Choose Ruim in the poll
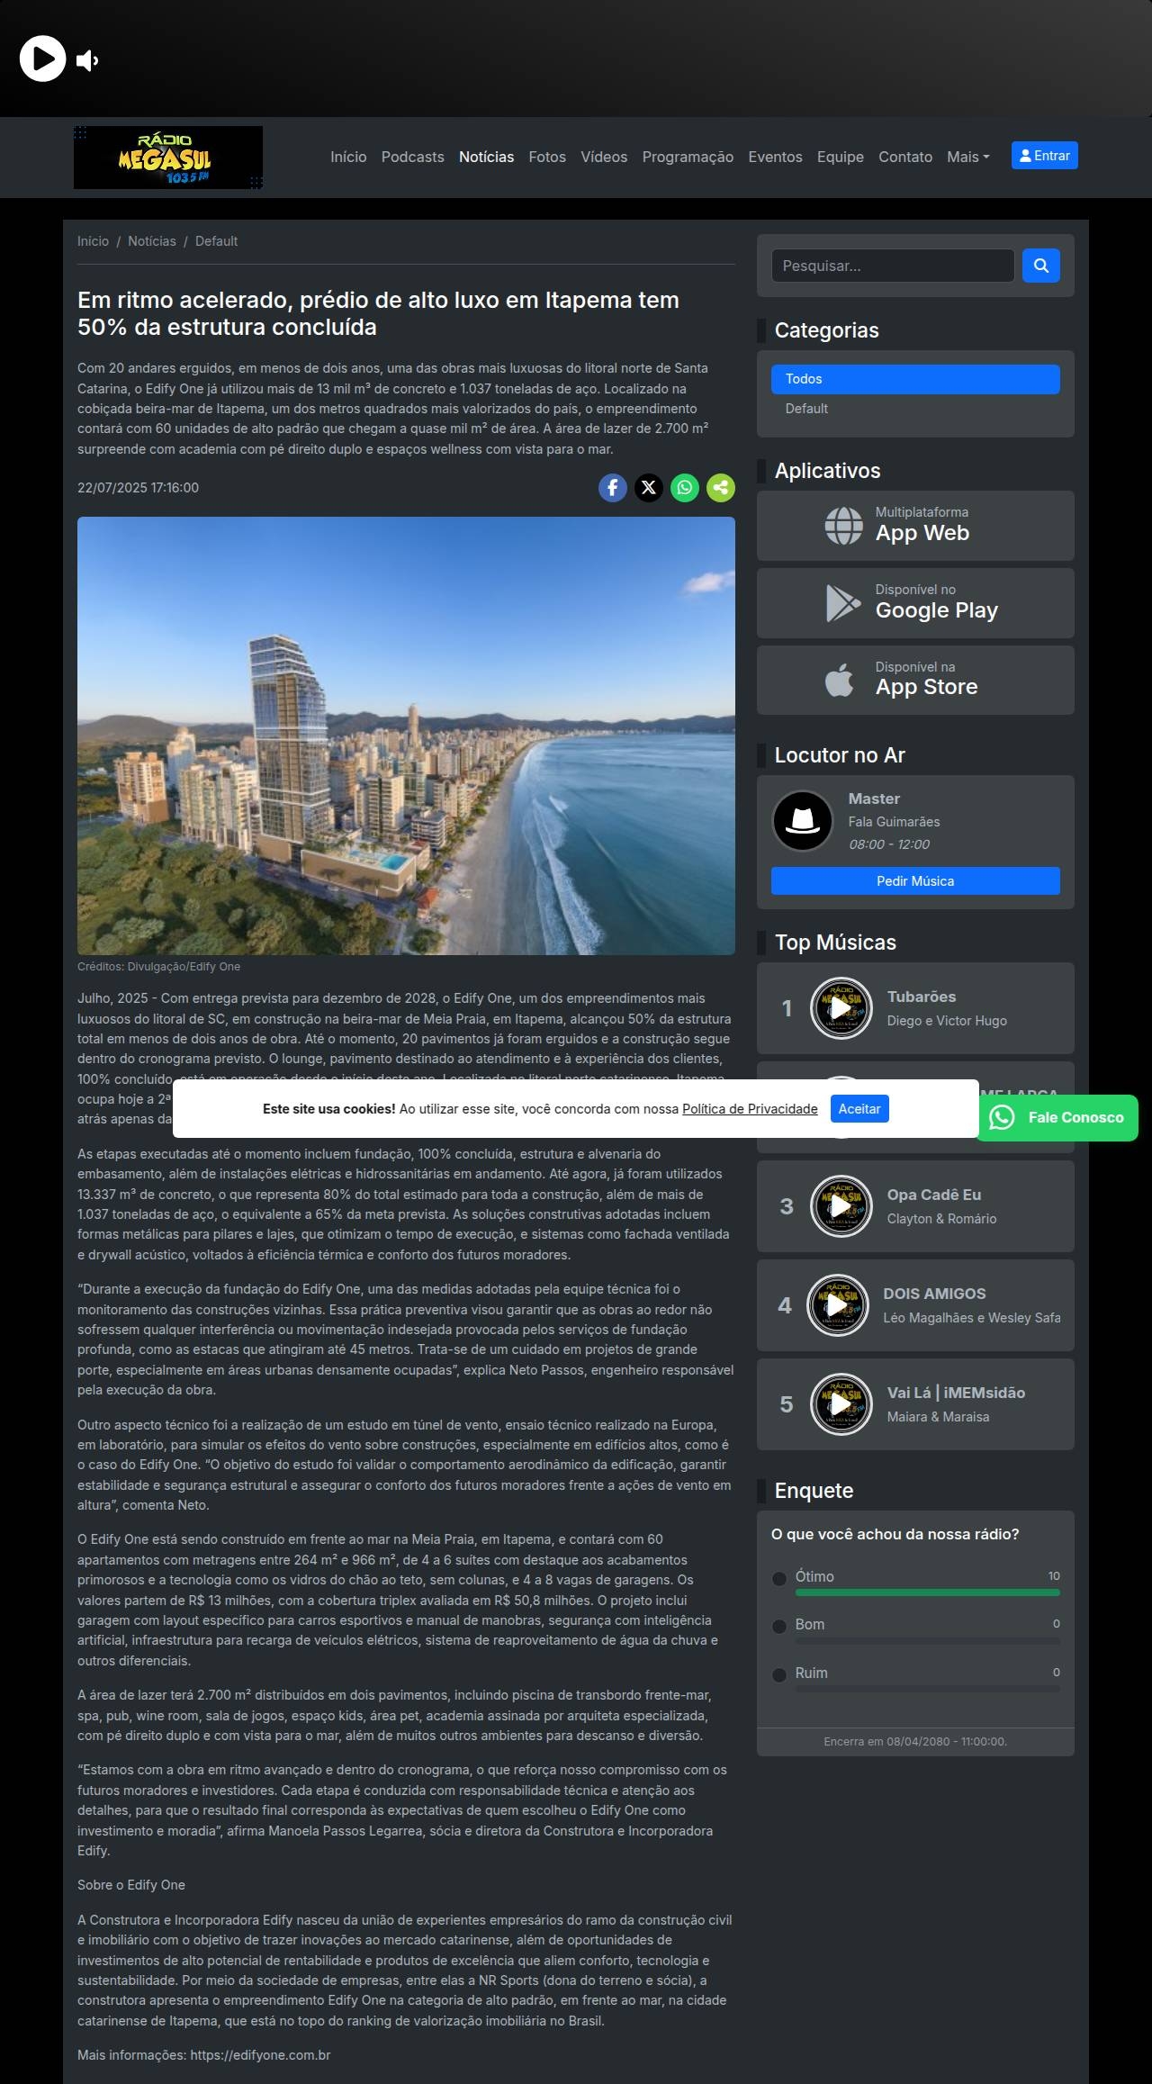 tap(779, 1674)
